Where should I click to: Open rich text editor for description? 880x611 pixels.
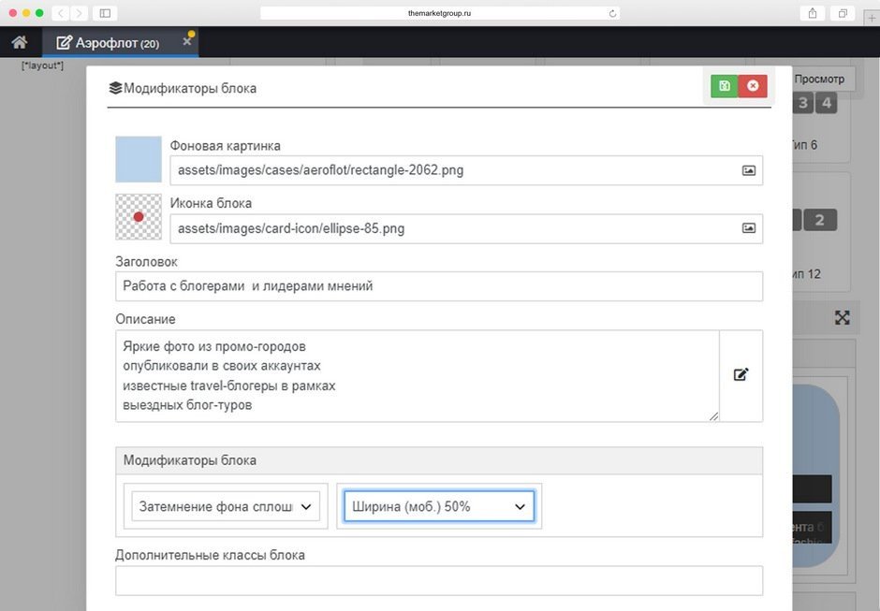tap(741, 375)
